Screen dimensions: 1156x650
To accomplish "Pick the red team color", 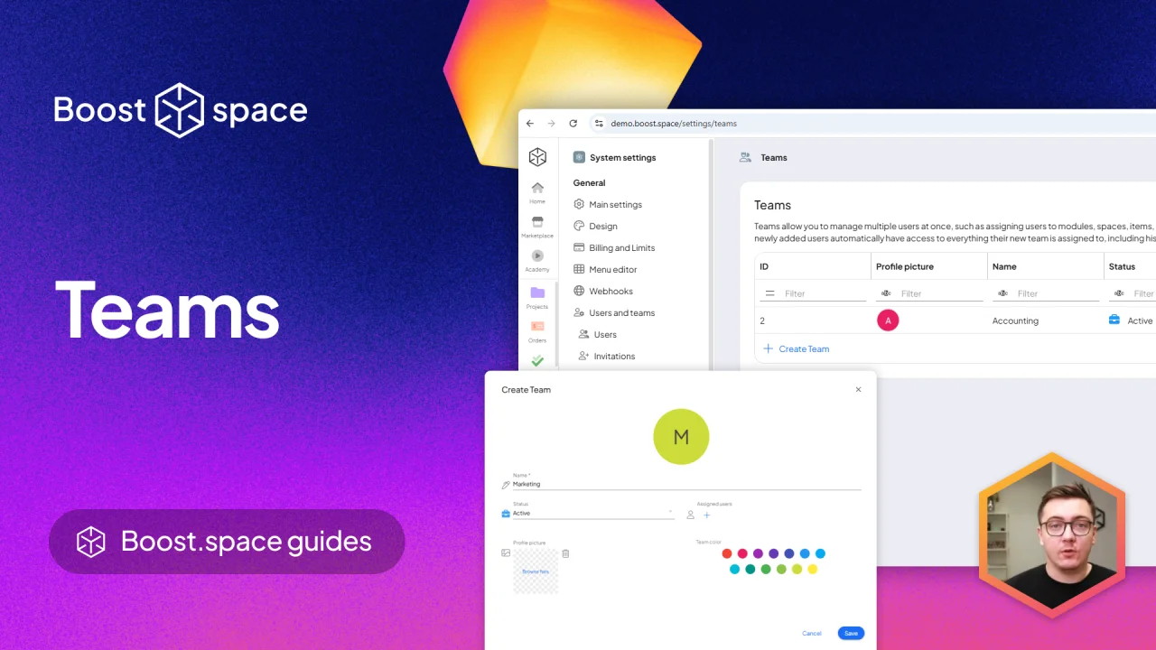I will click(x=727, y=553).
